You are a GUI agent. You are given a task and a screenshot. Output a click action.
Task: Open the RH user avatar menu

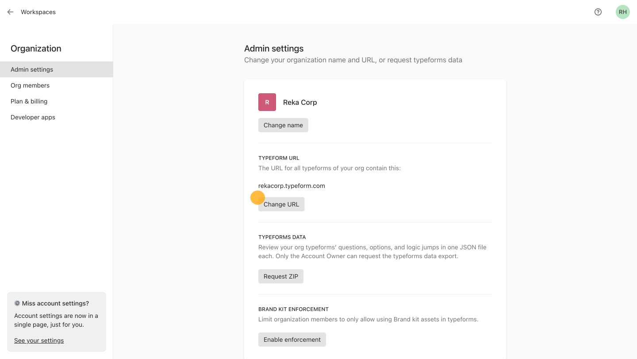click(623, 12)
